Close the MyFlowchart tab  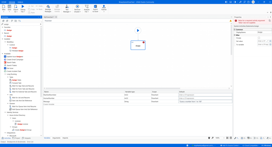click(x=56, y=17)
